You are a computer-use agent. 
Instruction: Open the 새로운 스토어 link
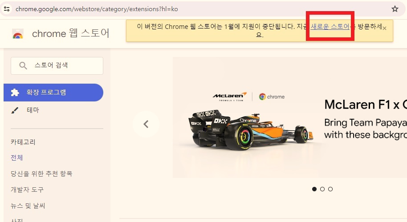pyautogui.click(x=330, y=26)
